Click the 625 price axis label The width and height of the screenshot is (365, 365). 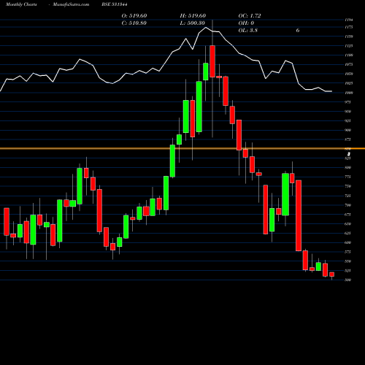[348, 233]
